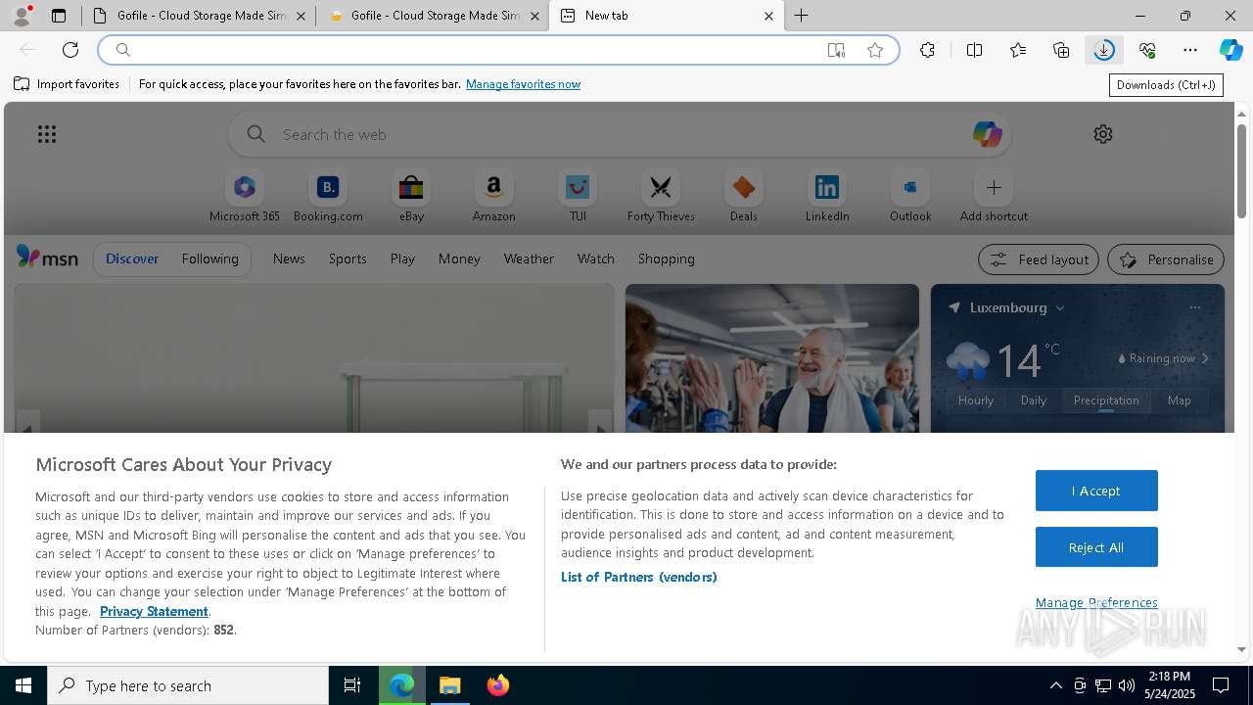Open Shopping menu item
The image size is (1253, 705).
pyautogui.click(x=667, y=258)
